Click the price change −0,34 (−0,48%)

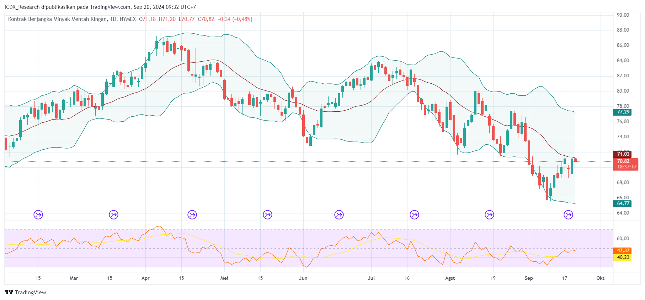pos(235,19)
